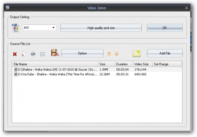Click the film scissors clip icon
Viewport: 197px width, 137px height.
tap(55, 53)
